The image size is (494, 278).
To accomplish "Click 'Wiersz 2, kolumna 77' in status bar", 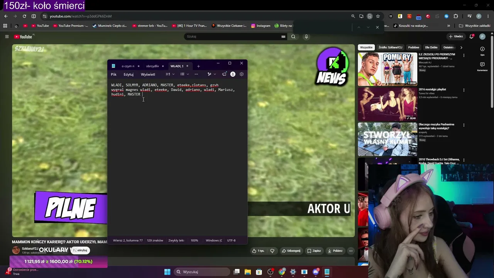I will 128,241.
